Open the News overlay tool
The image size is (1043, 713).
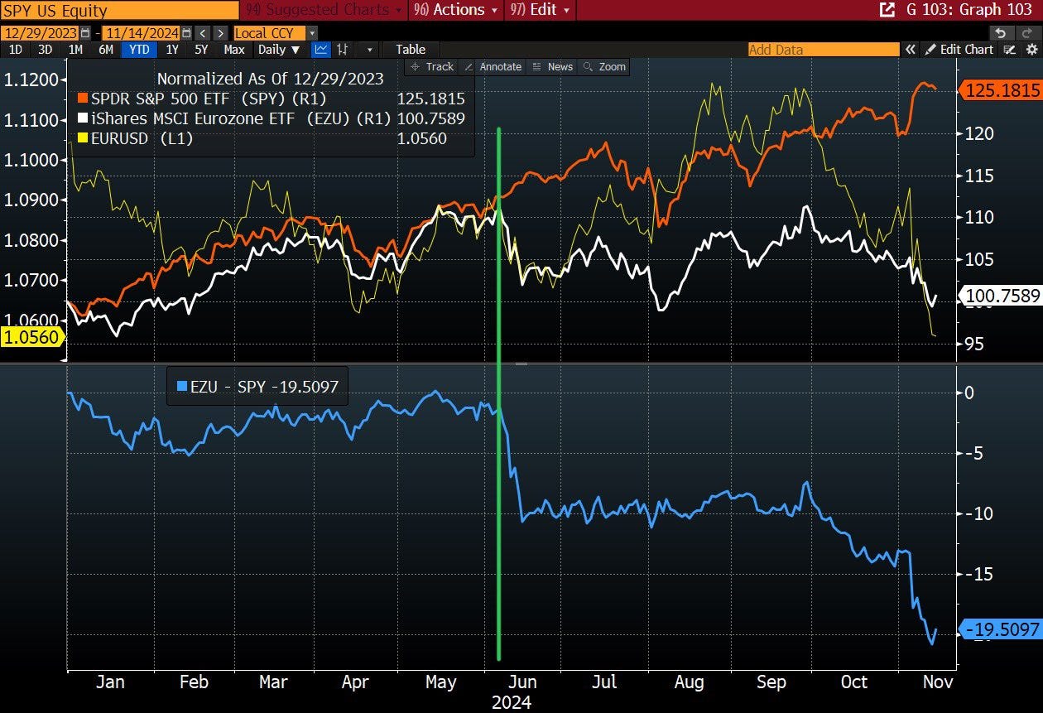pyautogui.click(x=552, y=66)
